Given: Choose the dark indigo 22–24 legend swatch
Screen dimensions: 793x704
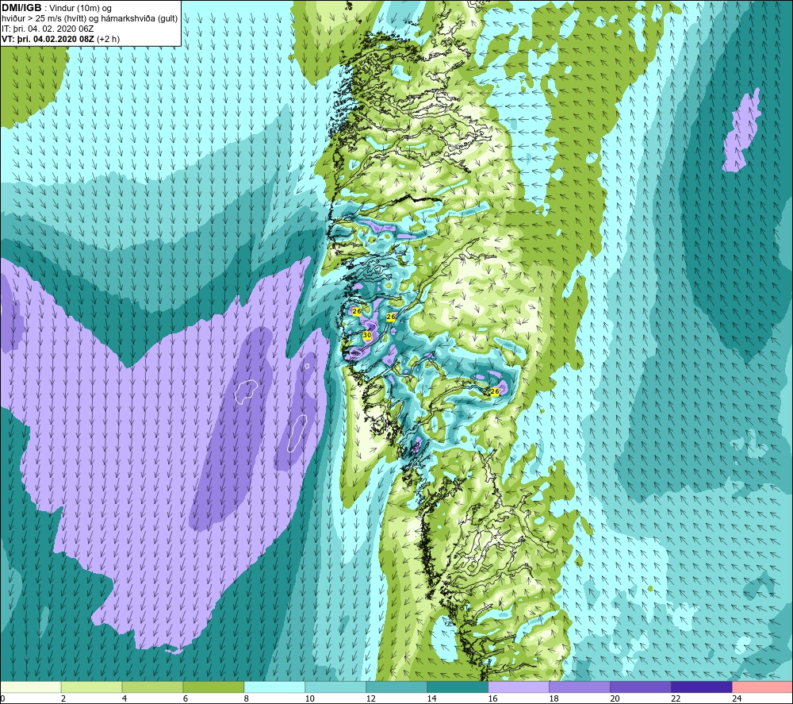Looking at the screenshot, I should point(702,687).
